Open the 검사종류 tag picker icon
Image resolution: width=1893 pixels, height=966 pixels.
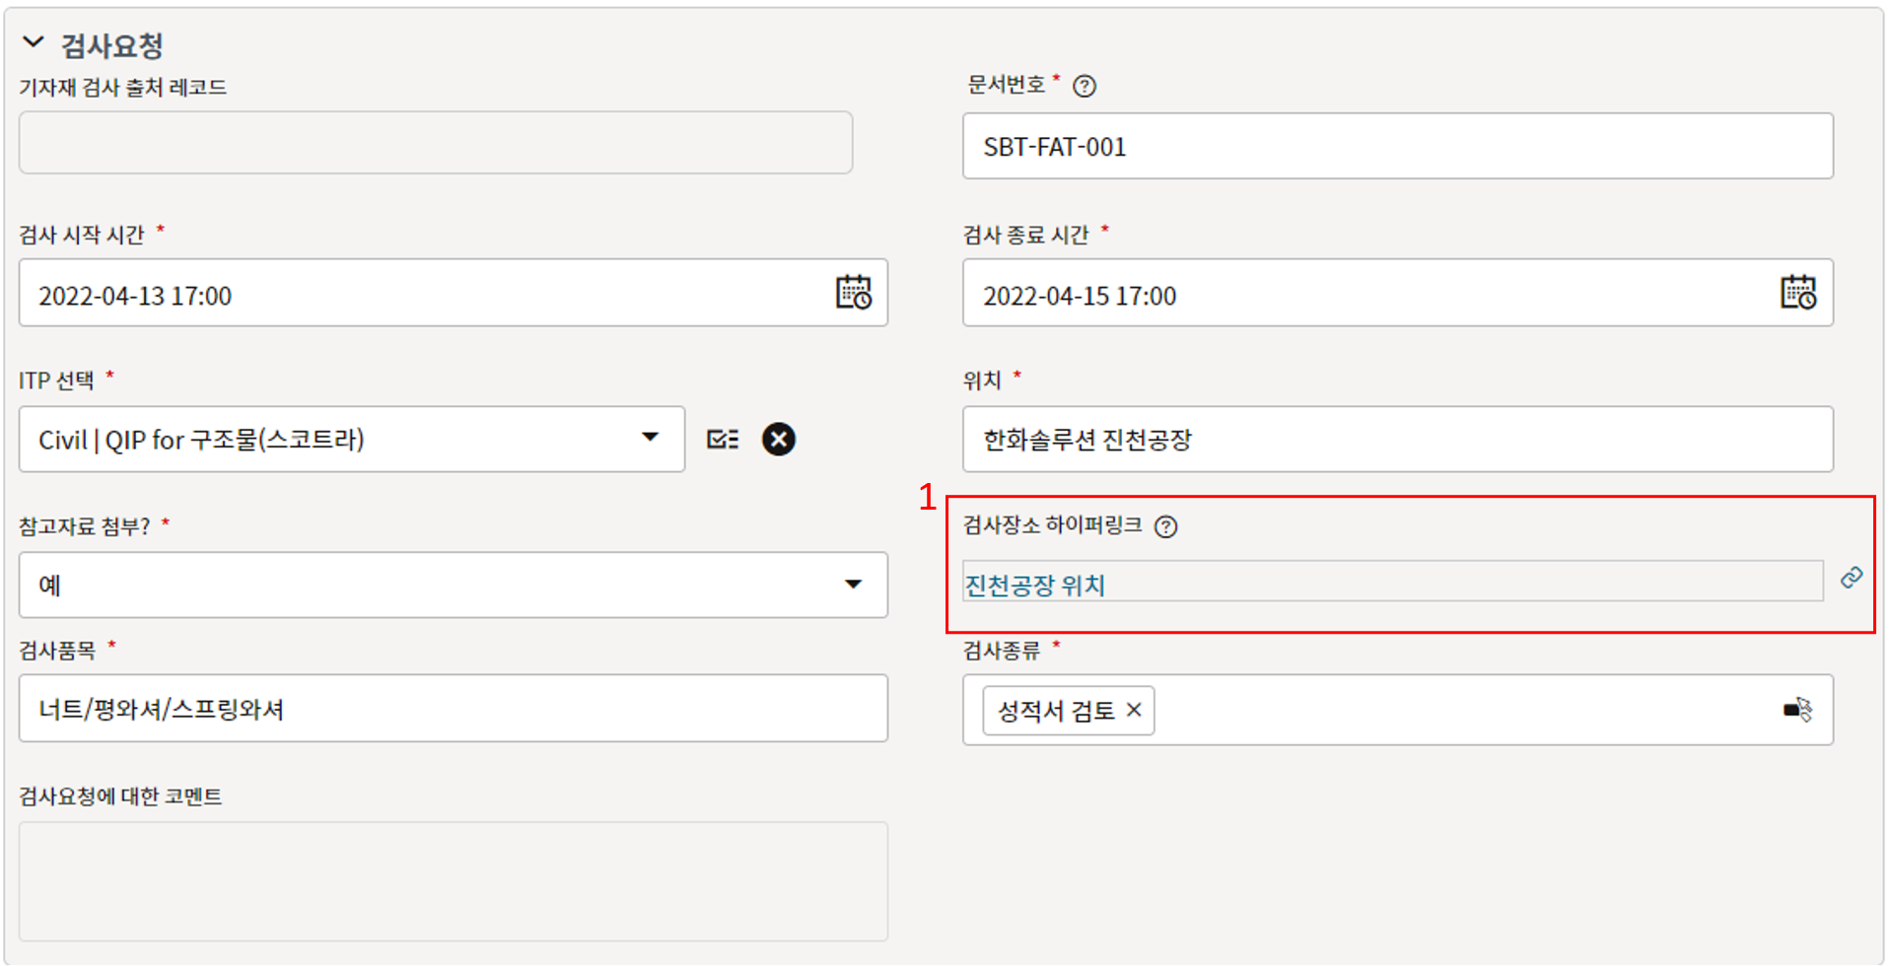click(1797, 710)
